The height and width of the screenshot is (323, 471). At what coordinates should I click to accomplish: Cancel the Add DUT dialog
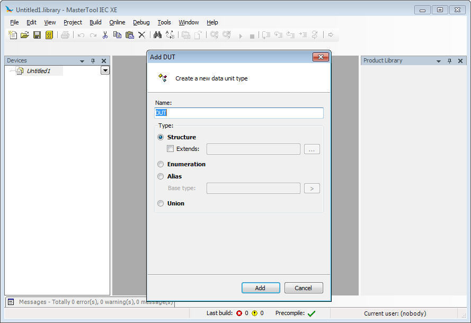point(304,288)
